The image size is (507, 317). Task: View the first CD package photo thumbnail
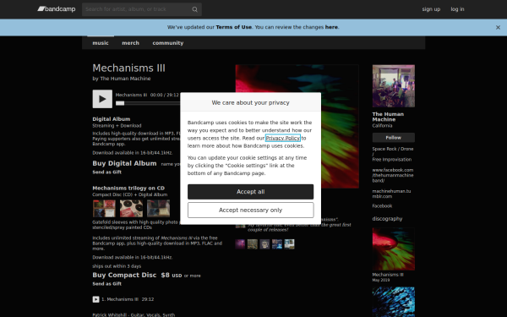(104, 208)
